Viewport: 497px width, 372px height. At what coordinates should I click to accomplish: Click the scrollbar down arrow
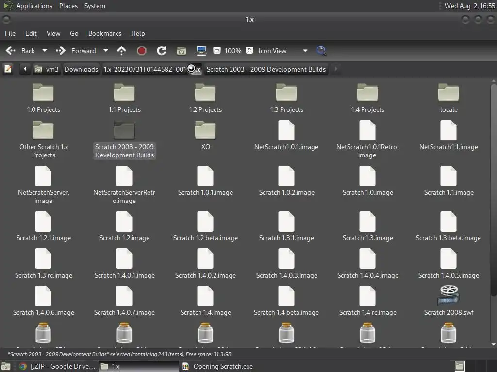pyautogui.click(x=494, y=344)
